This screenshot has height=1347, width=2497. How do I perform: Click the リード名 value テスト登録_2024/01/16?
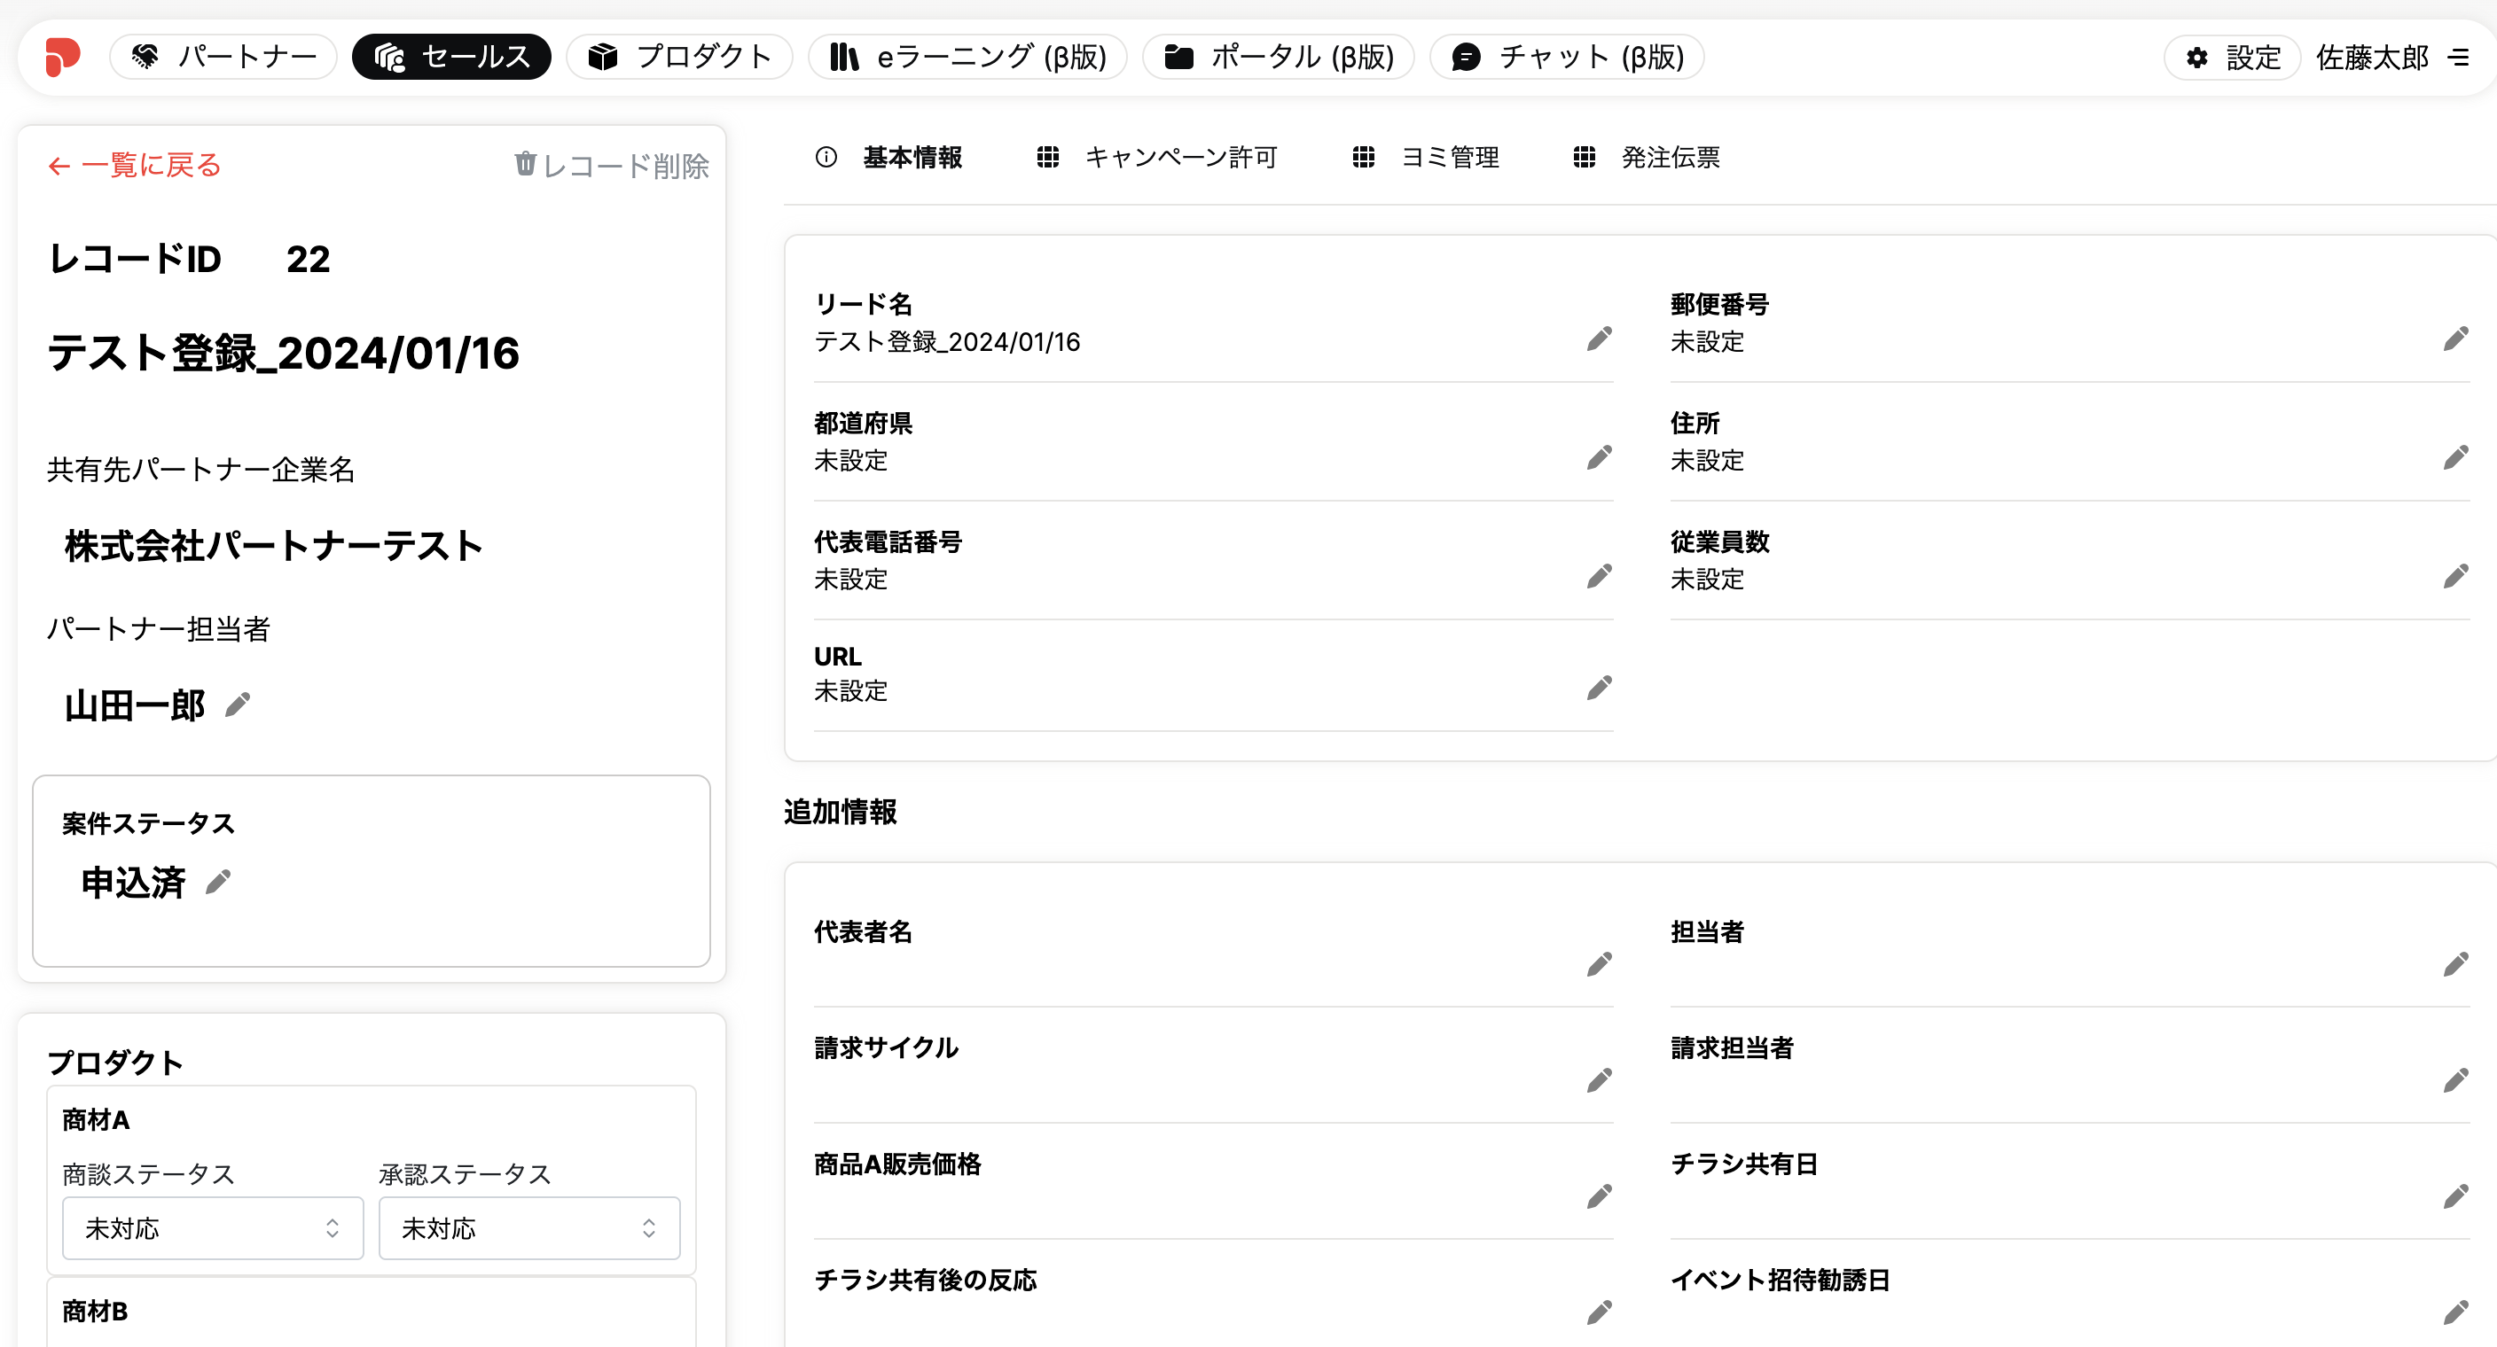click(x=947, y=342)
